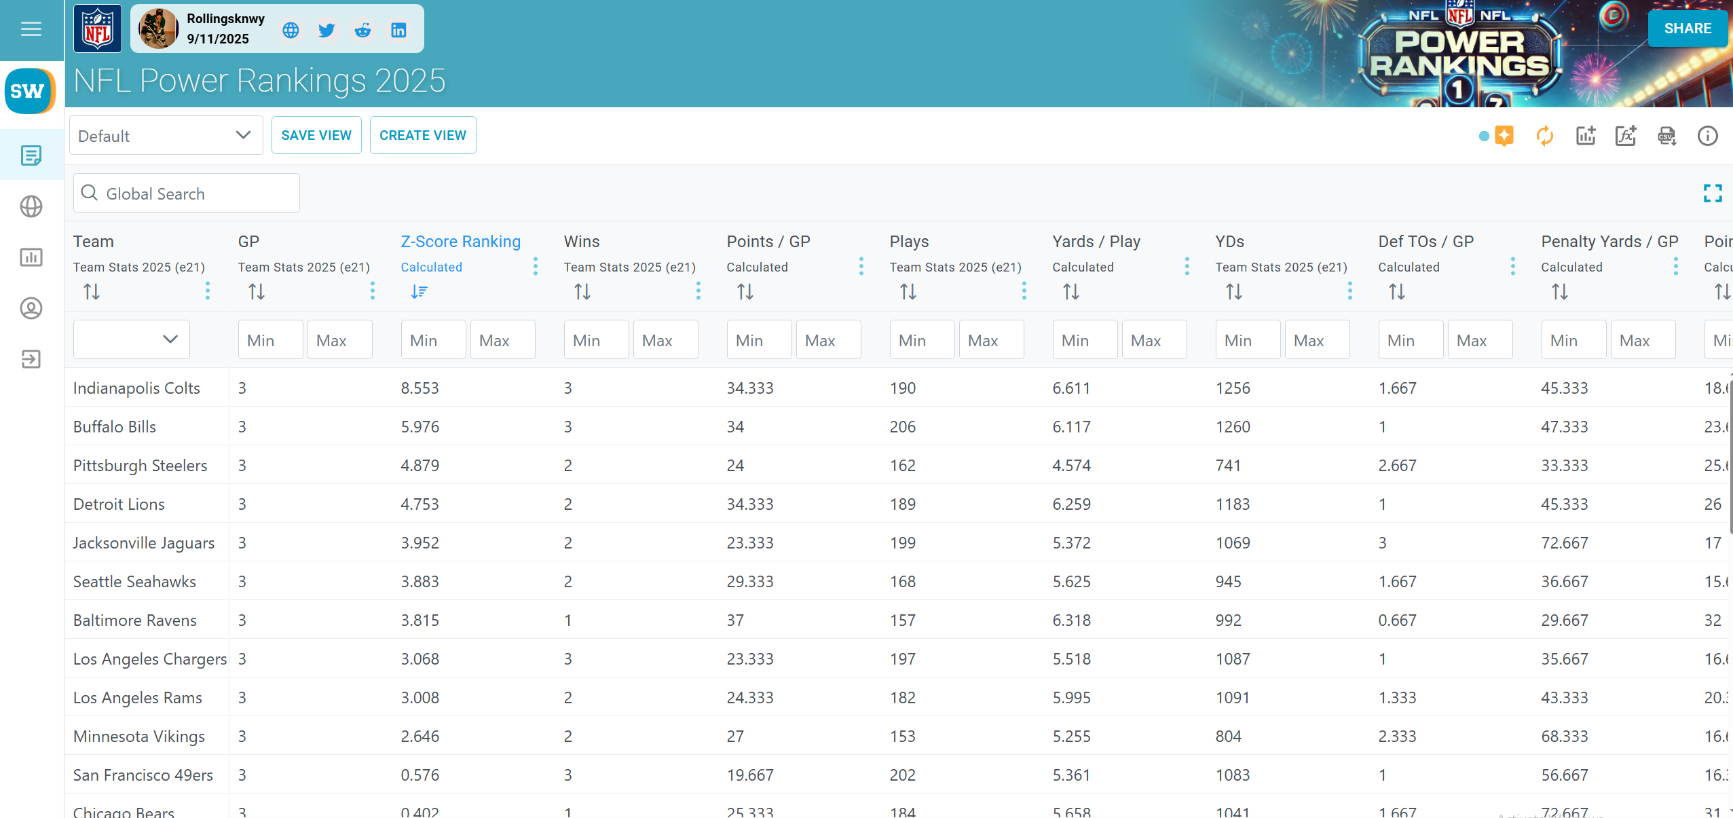The image size is (1733, 818).
Task: Click YDs Max filter field
Action: pos(1317,339)
